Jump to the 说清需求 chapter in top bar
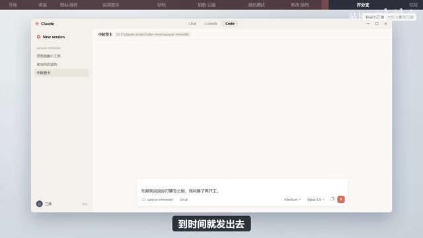The image size is (423, 238). point(111,5)
